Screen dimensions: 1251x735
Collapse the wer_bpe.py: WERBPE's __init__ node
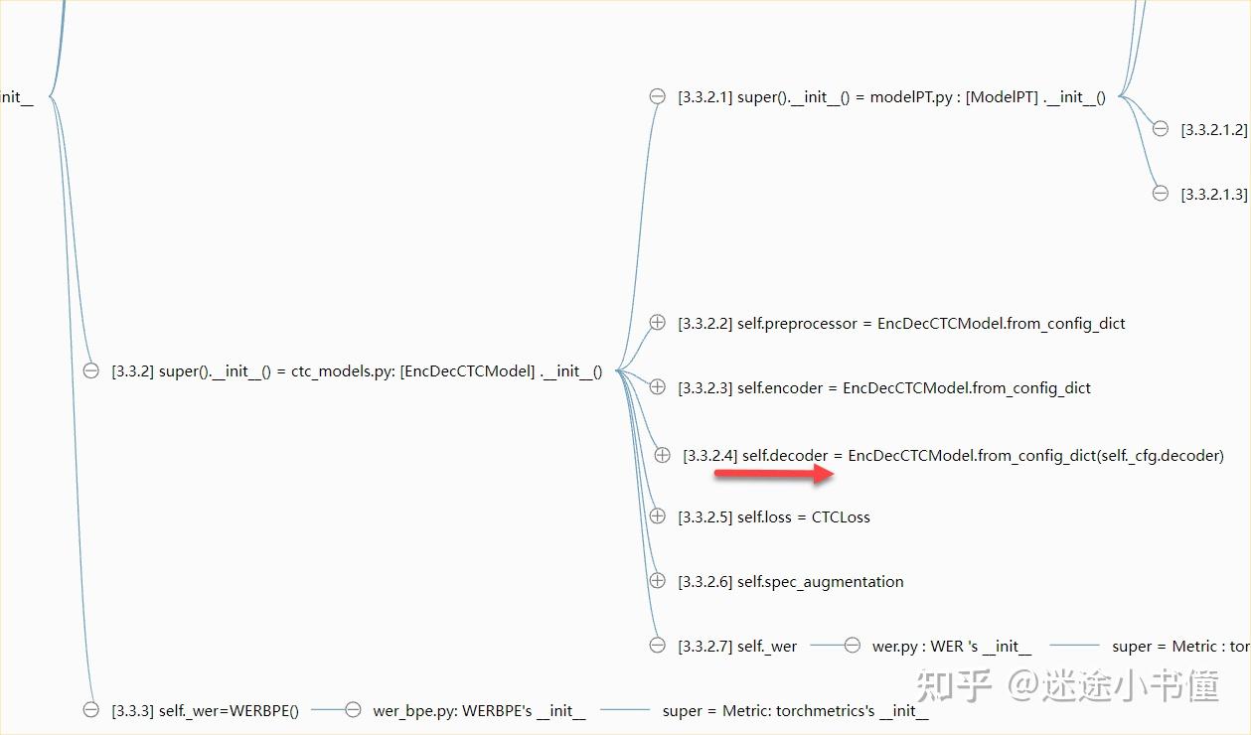pyautogui.click(x=352, y=709)
